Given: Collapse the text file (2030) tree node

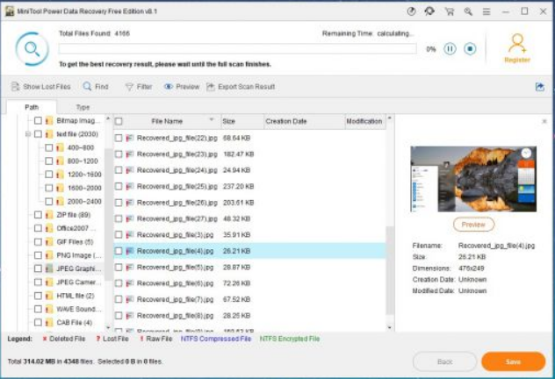Looking at the screenshot, I should click(x=28, y=134).
